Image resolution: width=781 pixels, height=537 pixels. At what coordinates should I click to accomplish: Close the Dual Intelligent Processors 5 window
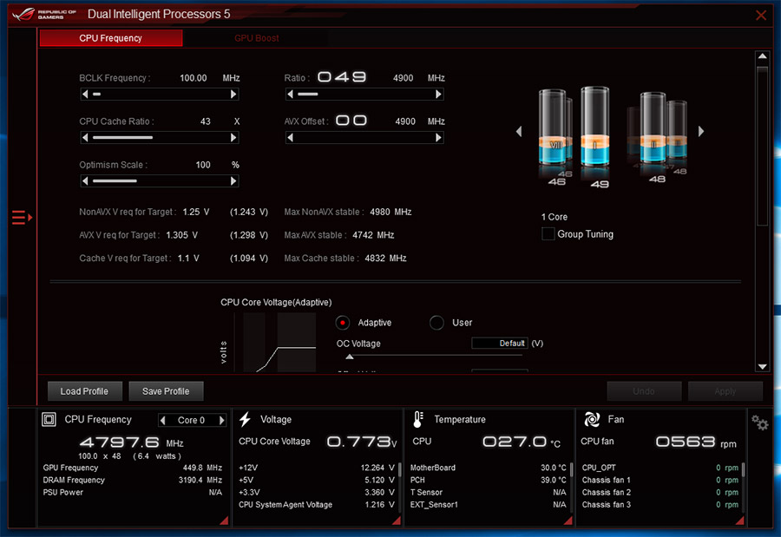[760, 15]
